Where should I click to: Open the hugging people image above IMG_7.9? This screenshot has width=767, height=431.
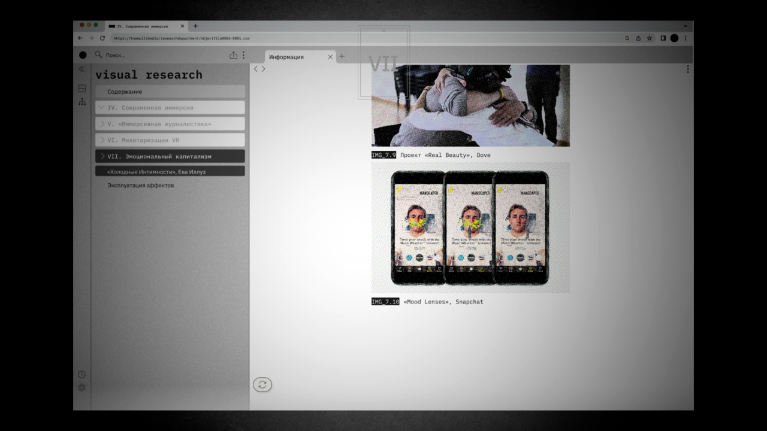[470, 105]
